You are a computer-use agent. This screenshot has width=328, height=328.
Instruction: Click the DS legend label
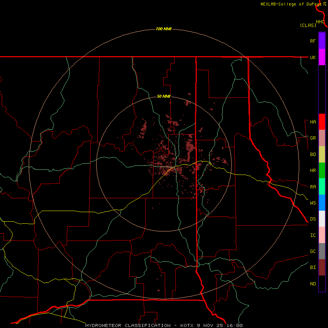click(313, 219)
